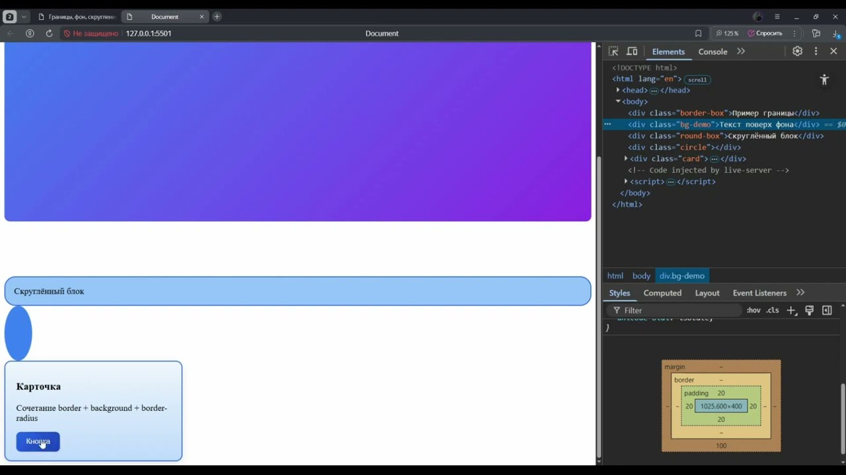Click the styles Filter input field
Screen dimensions: 846x475
(674, 311)
